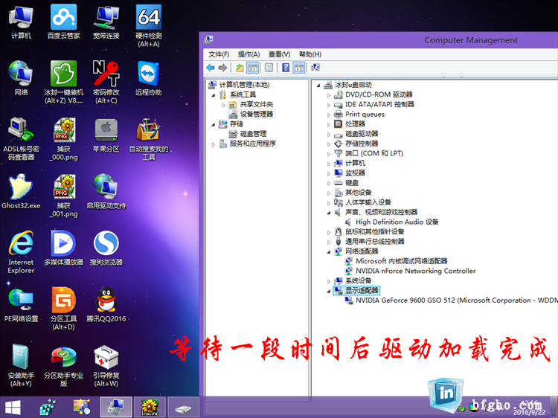Expand the Print queues node
This screenshot has height=418, width=558.
coord(328,115)
